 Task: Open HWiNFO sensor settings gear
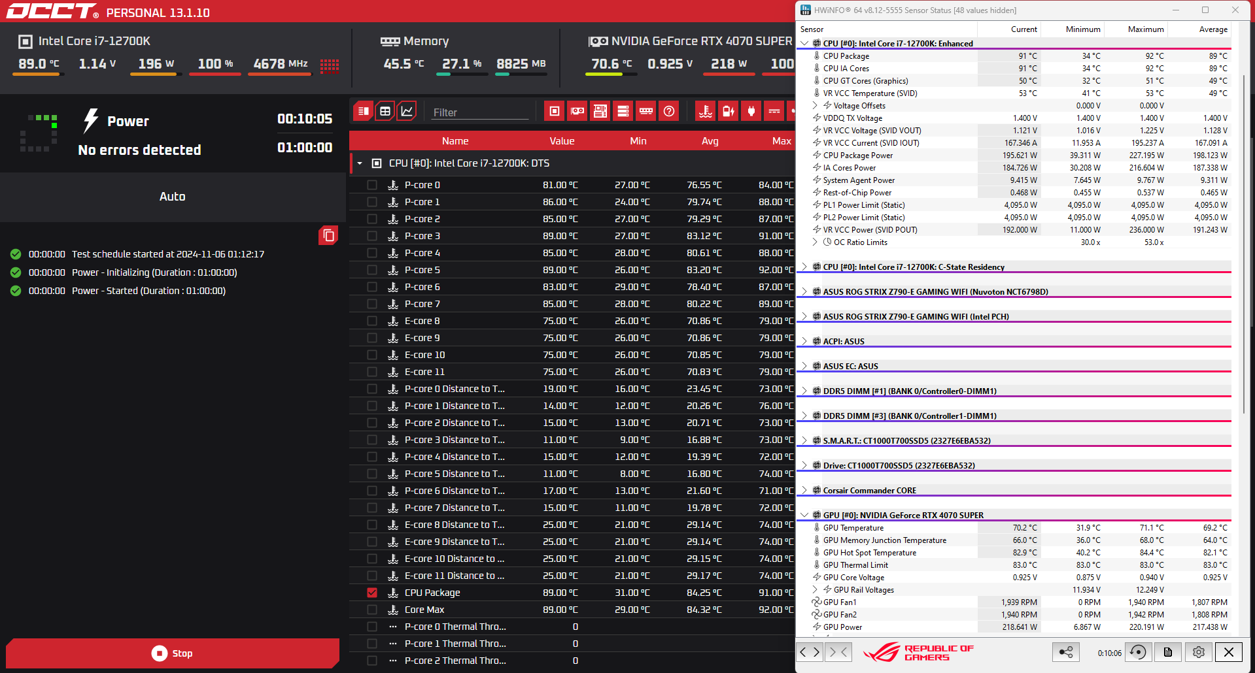[x=1198, y=651]
